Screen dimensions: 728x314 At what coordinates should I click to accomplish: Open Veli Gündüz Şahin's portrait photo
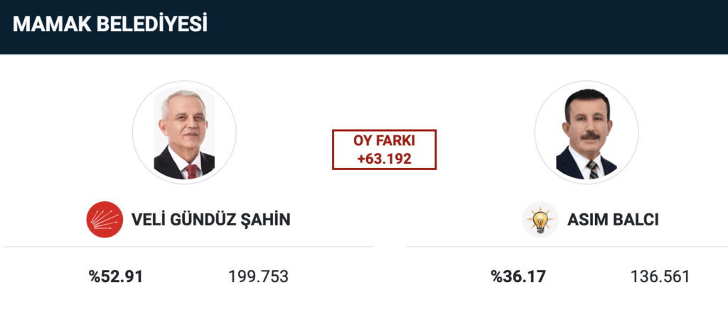pyautogui.click(x=184, y=133)
